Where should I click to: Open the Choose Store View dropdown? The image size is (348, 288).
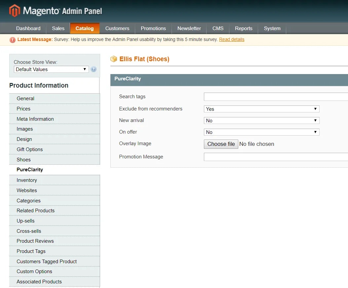(51, 69)
